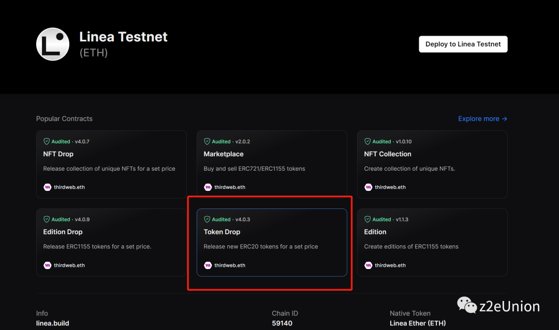
Task: Click Audited shield icon on Marketplace card
Action: pyautogui.click(x=207, y=141)
